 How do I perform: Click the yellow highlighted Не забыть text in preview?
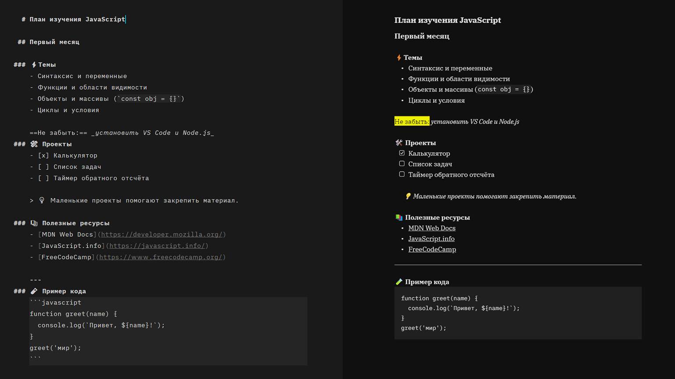[x=412, y=122]
